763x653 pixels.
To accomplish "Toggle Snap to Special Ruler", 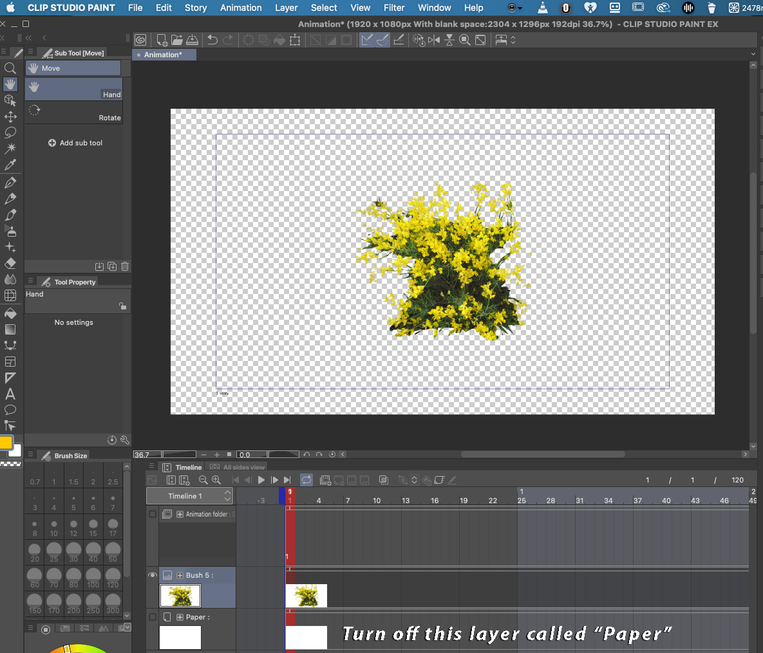I will [382, 40].
